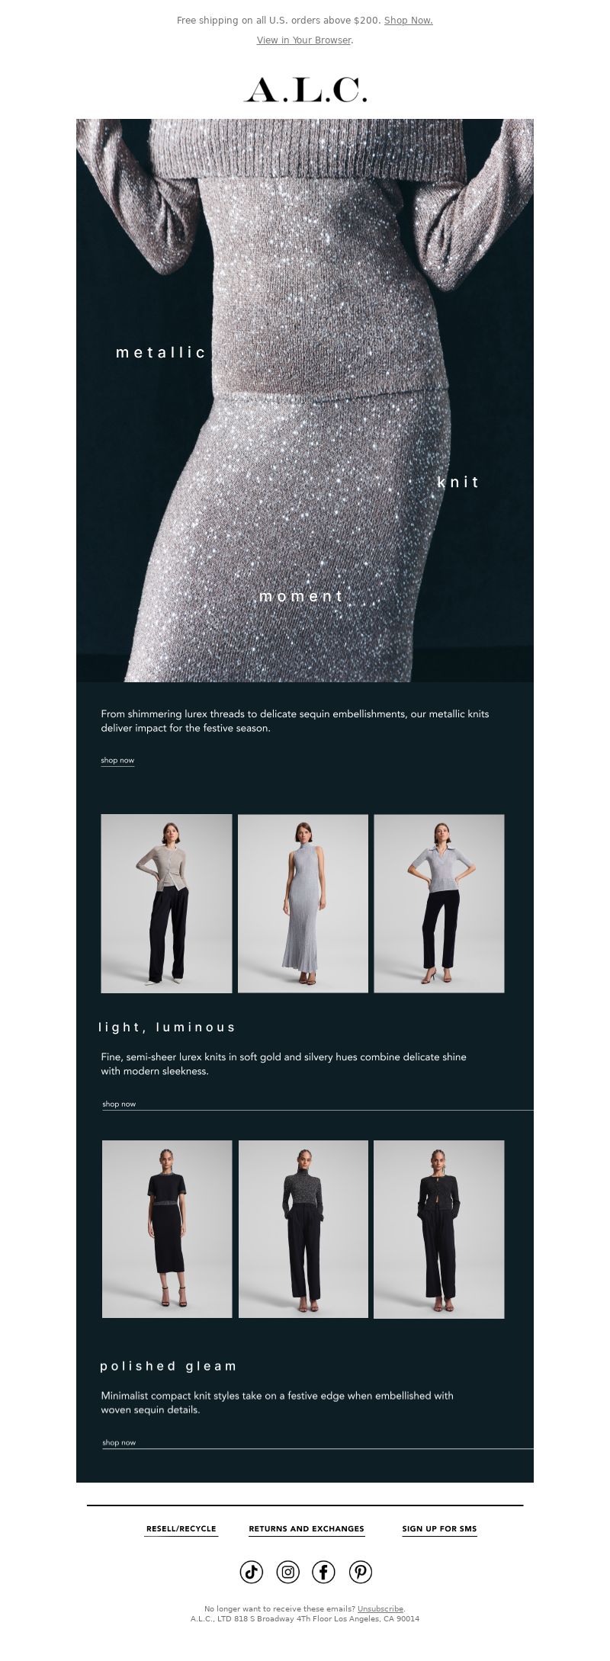Click shop now under metallic knits intro
610x1661 pixels.
click(x=117, y=760)
